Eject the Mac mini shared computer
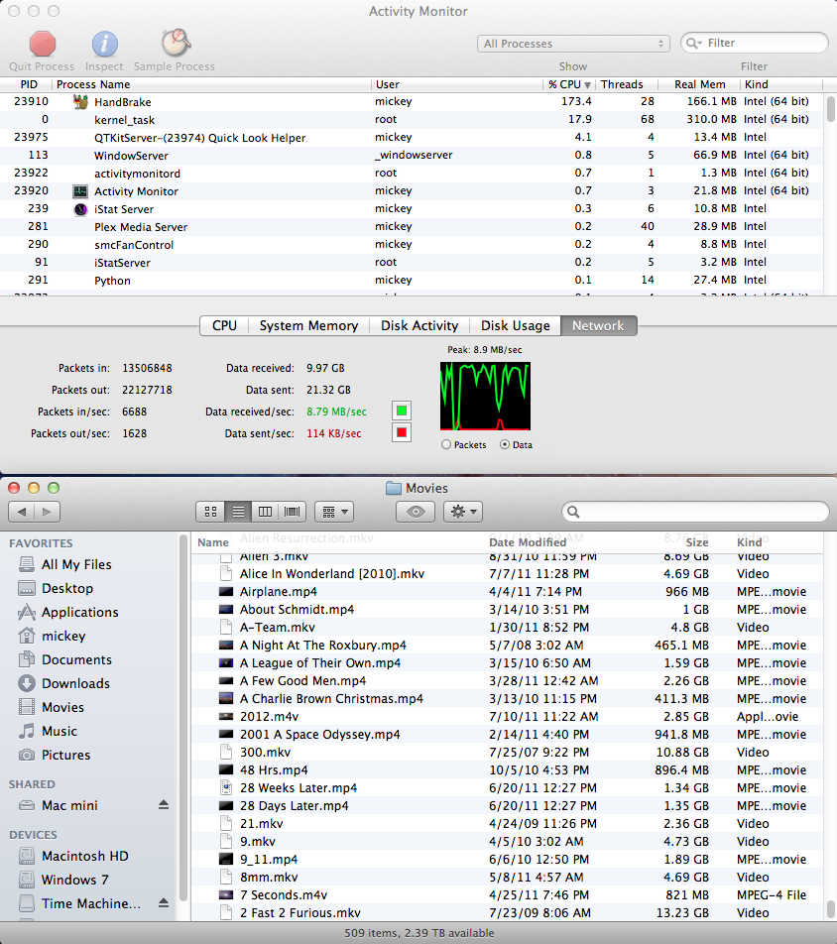The height and width of the screenshot is (944, 837). (x=164, y=805)
